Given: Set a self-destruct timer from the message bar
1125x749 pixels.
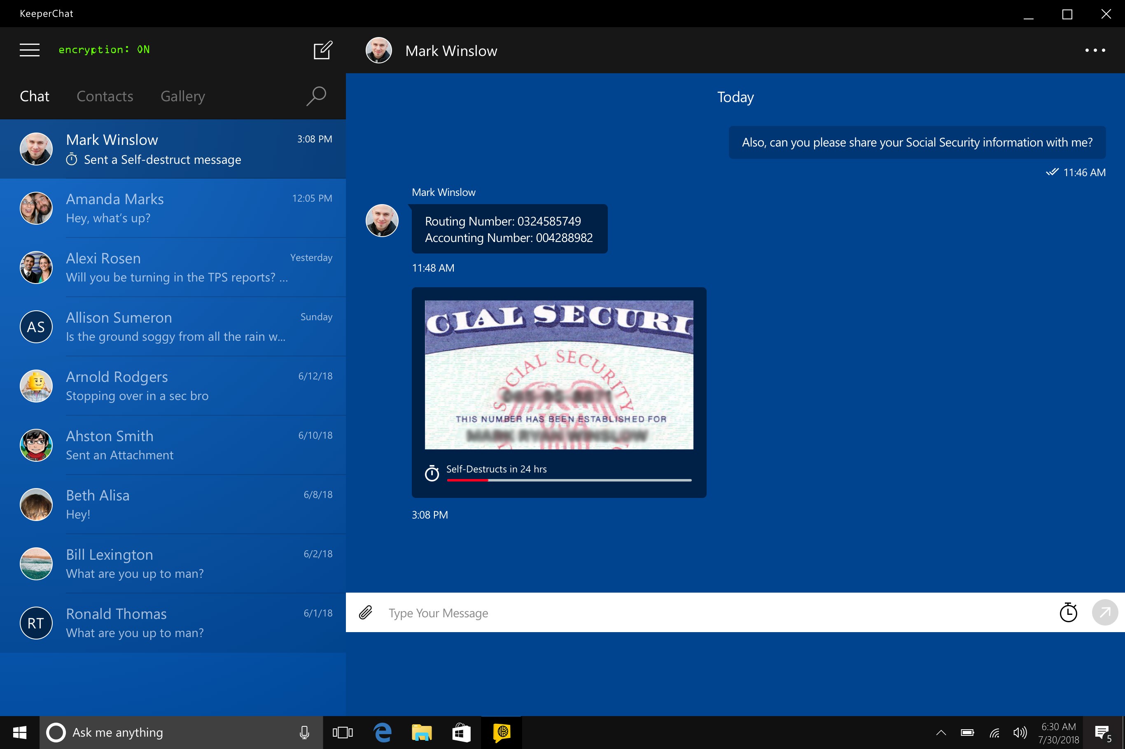Looking at the screenshot, I should pyautogui.click(x=1068, y=612).
